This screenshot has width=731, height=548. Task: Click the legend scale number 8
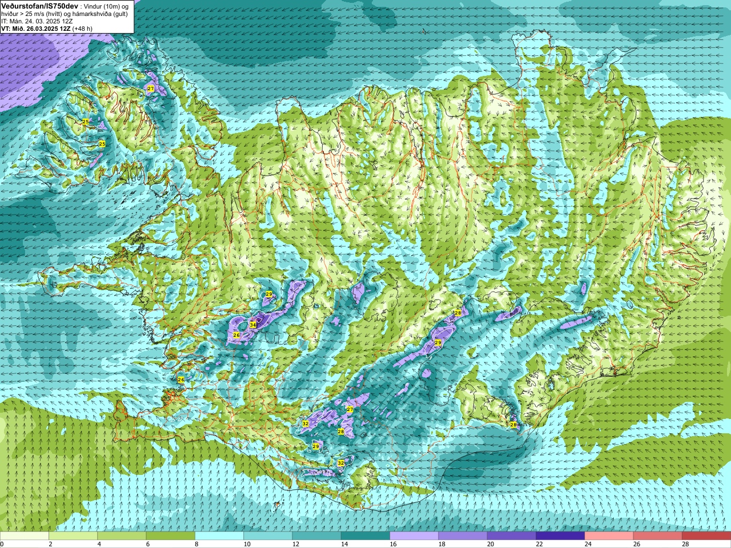tap(196, 544)
